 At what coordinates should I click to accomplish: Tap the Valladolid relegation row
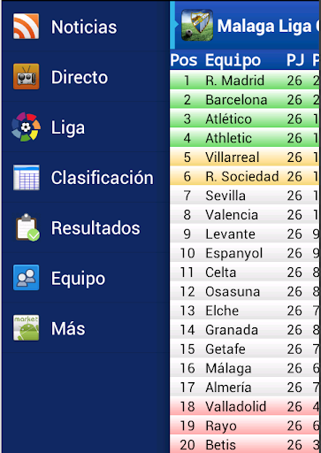click(x=245, y=406)
